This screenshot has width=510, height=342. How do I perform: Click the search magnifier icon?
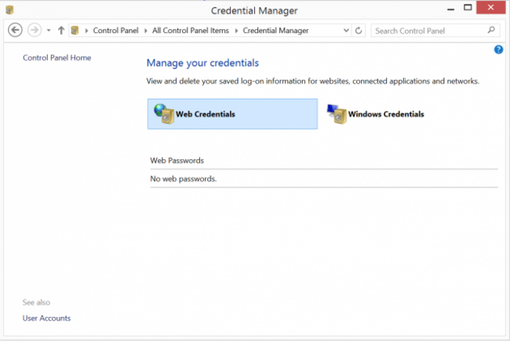pos(491,31)
